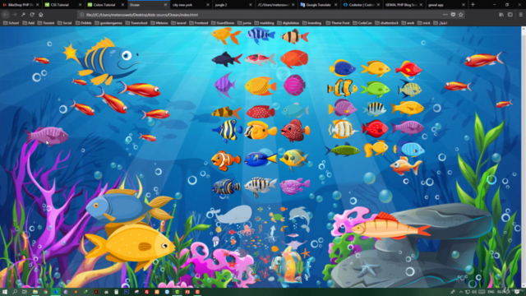The image size is (526, 296).
Task: Open page actions three-dots menu
Action: 445,15
